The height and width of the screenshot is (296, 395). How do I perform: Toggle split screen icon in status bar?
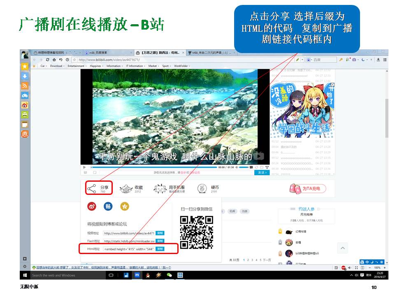click(x=362, y=268)
